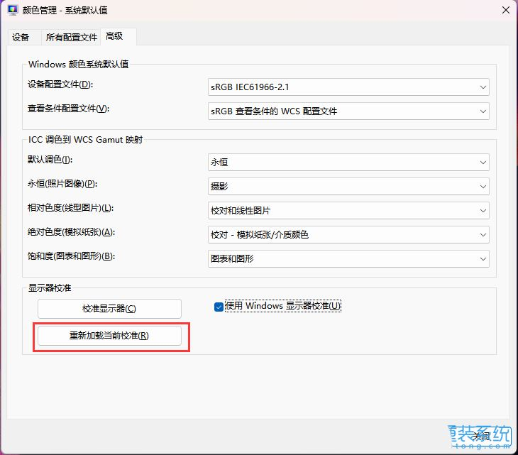The width and height of the screenshot is (518, 455).
Task: Click the ICC 调色到 WCS Gamut 映射 heading
Action: click(x=86, y=139)
